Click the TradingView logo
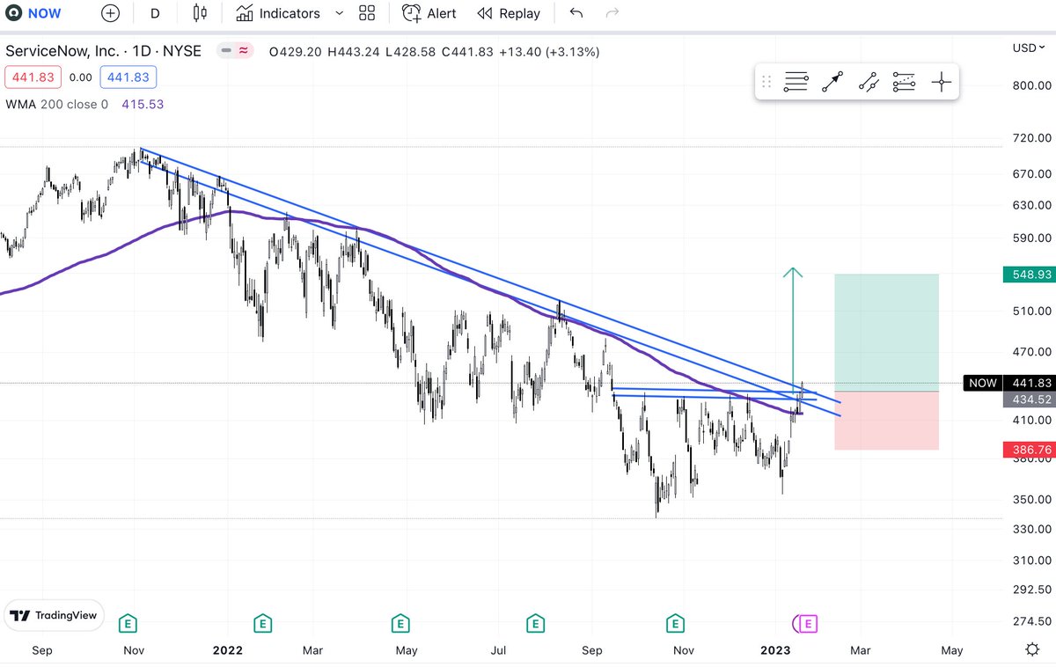The image size is (1056, 667). [x=53, y=615]
